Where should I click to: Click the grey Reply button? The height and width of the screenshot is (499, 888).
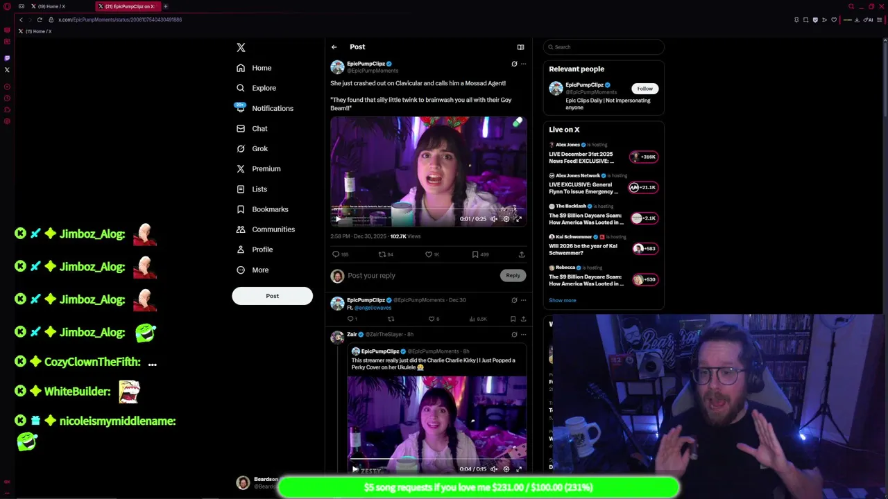pos(513,276)
